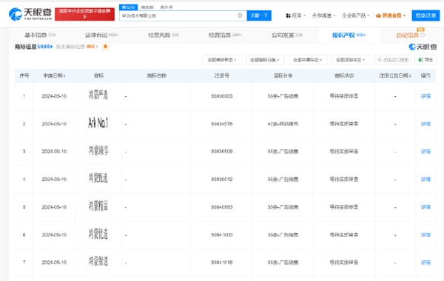Open the row 3 鸿蒙 trademark image
The image size is (444, 281).
click(x=98, y=151)
